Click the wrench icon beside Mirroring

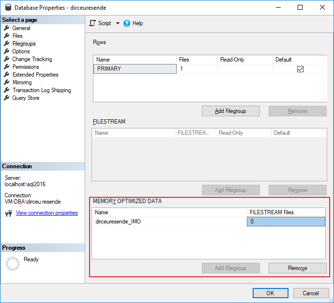click(x=7, y=82)
